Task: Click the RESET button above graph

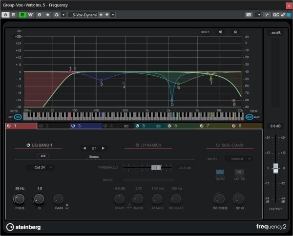Action: pyautogui.click(x=205, y=32)
